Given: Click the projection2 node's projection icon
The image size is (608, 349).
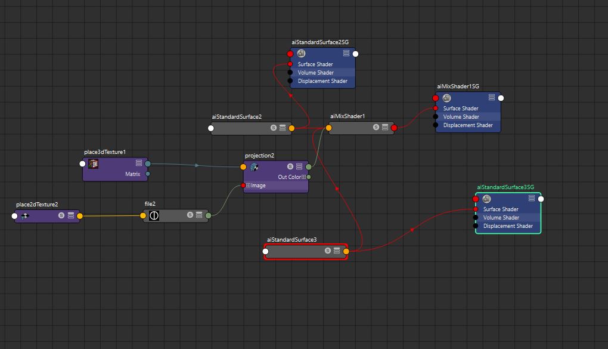Looking at the screenshot, I should coord(253,167).
